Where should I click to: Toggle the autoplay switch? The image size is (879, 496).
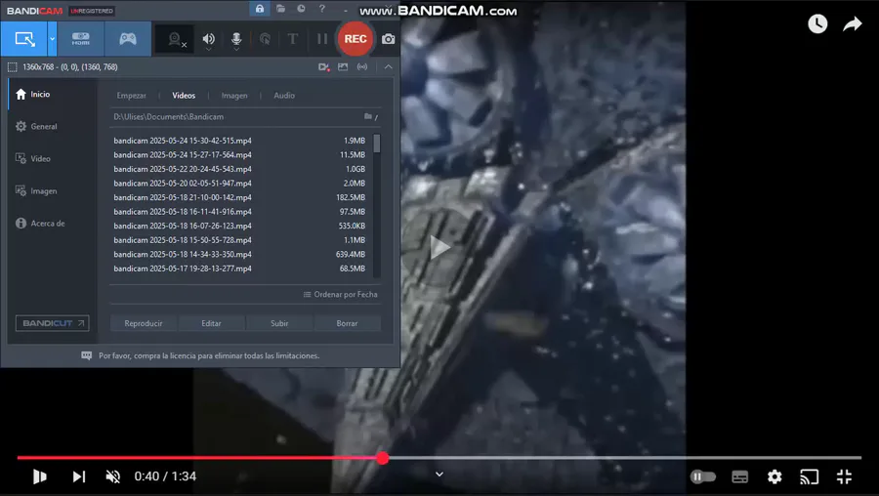pyautogui.click(x=703, y=476)
